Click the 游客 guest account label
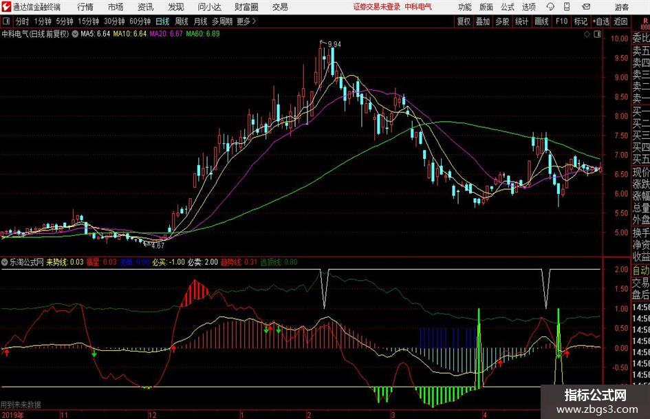 coord(622,7)
